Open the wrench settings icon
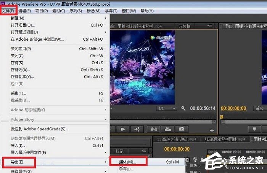The height and width of the screenshot is (173, 267). tap(183, 109)
